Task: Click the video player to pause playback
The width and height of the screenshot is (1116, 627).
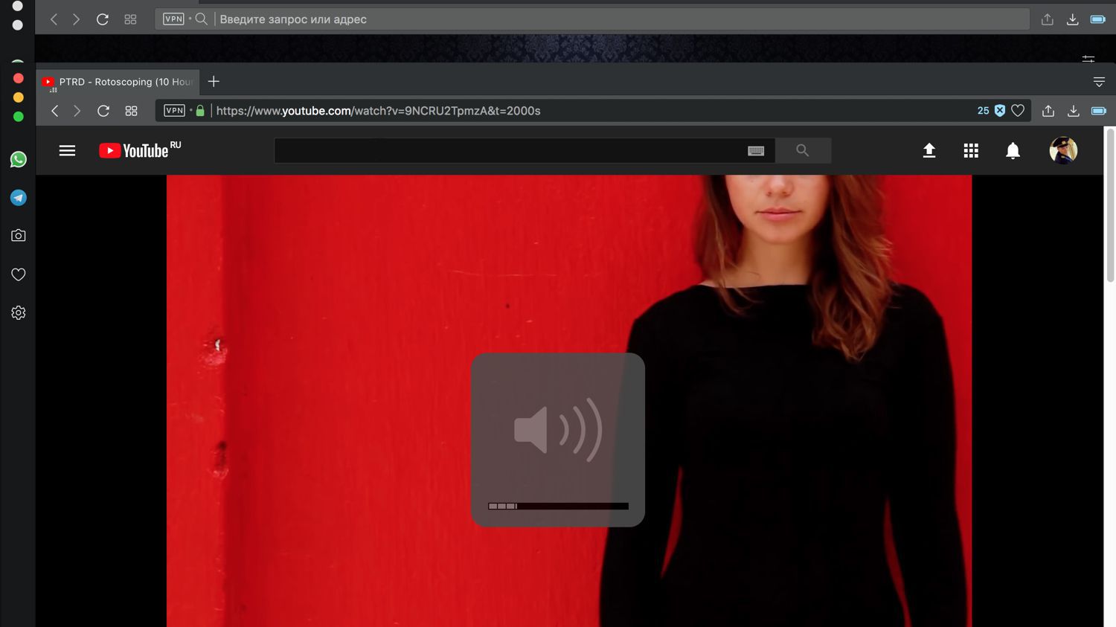Action: coord(569,401)
